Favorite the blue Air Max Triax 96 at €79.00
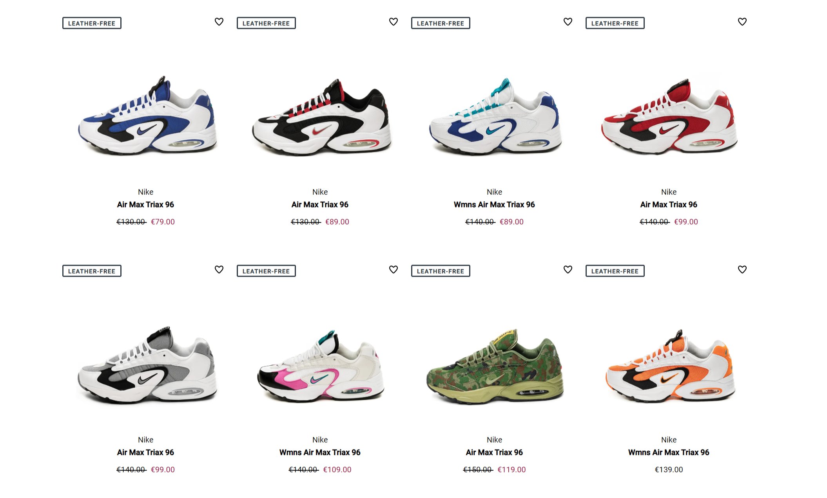This screenshot has width=827, height=498. point(219,22)
